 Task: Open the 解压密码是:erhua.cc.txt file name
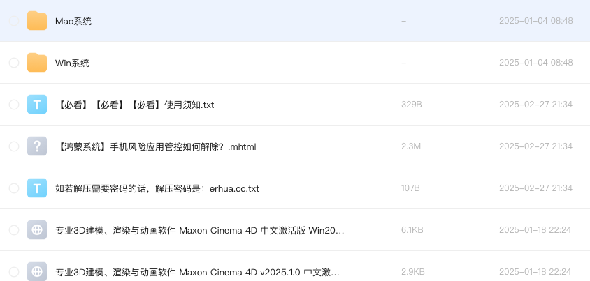click(x=157, y=188)
